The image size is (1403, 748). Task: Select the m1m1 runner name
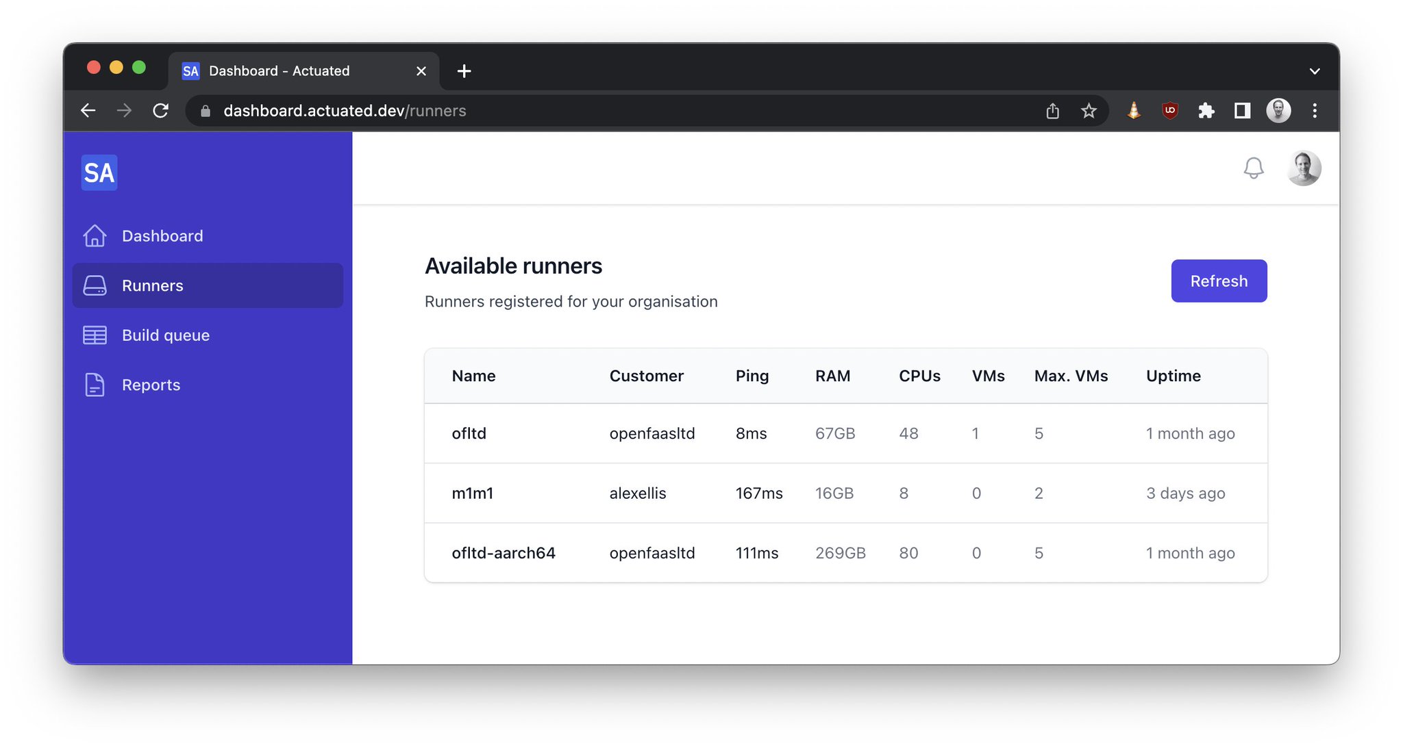coord(472,493)
